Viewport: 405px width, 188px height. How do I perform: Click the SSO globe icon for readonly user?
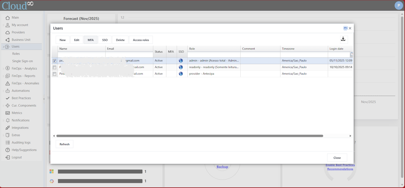181,67
